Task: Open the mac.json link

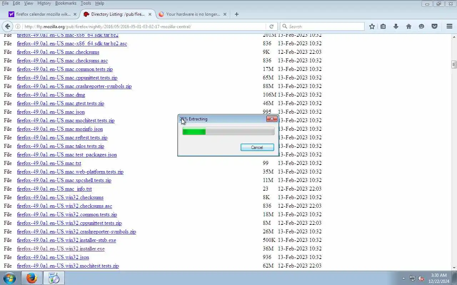Action: click(x=51, y=112)
